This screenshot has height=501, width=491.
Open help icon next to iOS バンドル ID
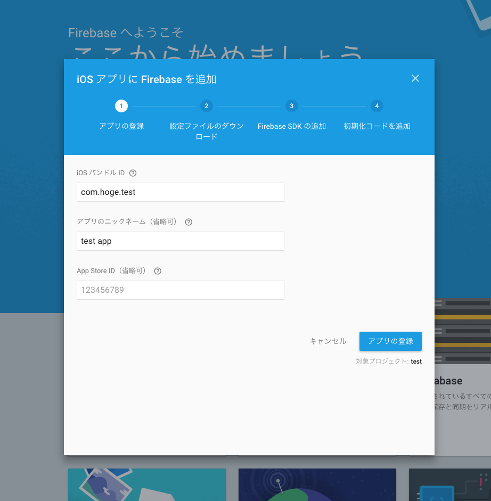[133, 173]
